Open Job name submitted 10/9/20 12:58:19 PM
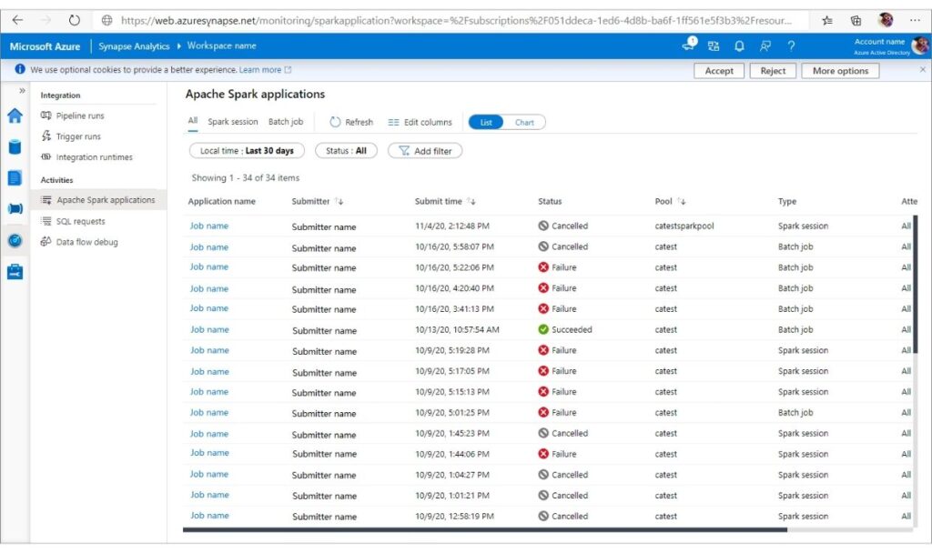 (x=209, y=516)
